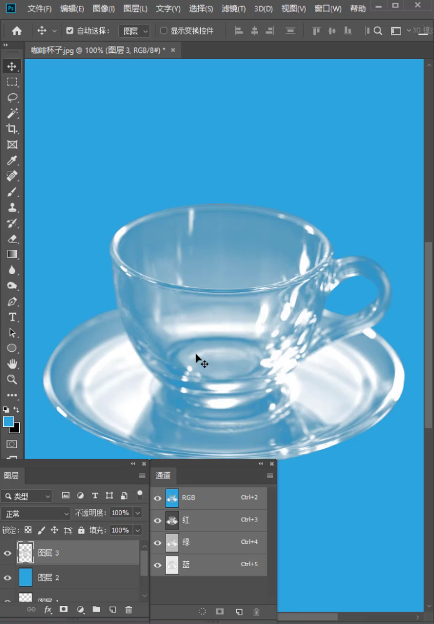Viewport: 434px width, 624px height.
Task: Select the Clone Stamp tool
Action: 12,208
